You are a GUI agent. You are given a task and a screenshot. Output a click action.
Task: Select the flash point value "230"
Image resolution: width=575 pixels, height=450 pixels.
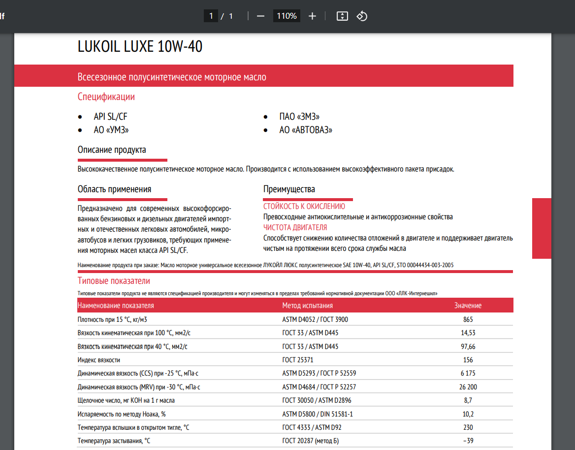click(x=468, y=428)
